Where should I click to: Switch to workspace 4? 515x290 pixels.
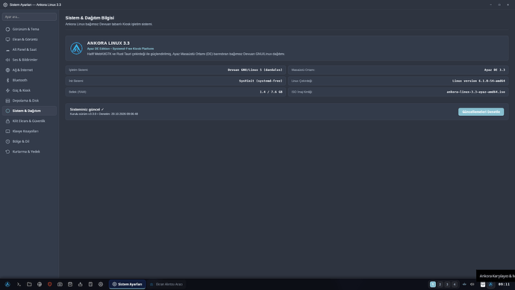coord(455,285)
